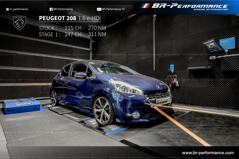Click the STAGE 1 147 CH line
239x159 pixels.
(72, 34)
